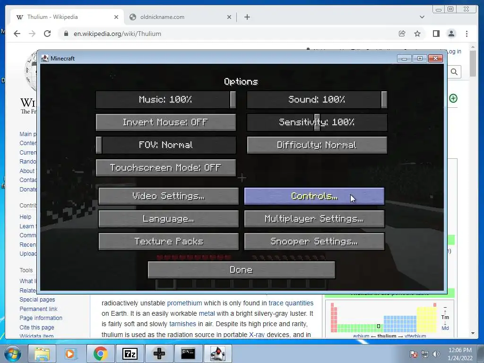484x363 pixels.
Task: Click the share page icon
Action: (402, 34)
